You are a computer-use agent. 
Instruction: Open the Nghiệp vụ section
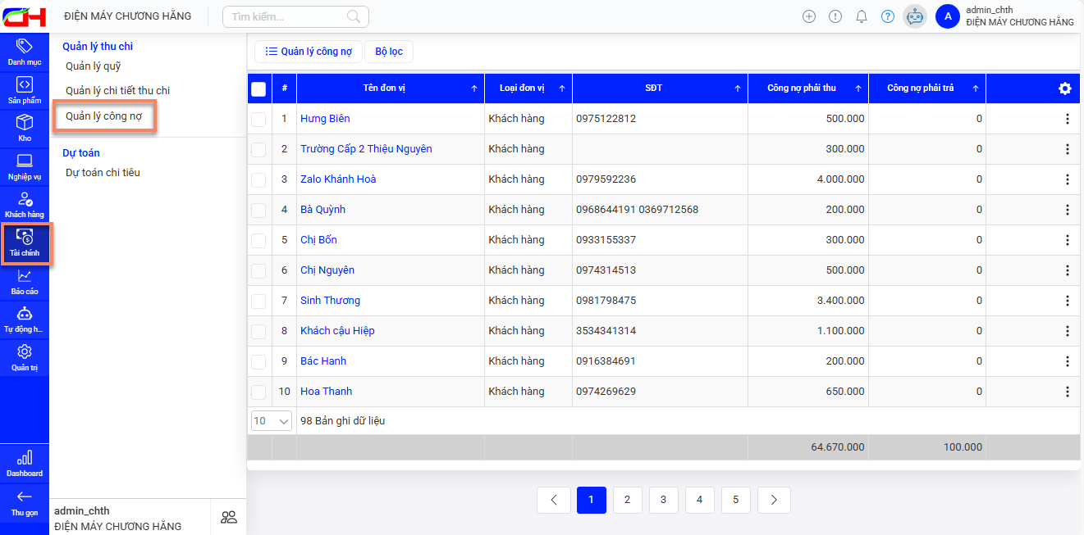pos(25,166)
